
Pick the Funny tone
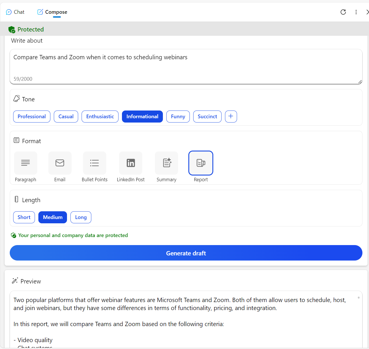click(178, 117)
